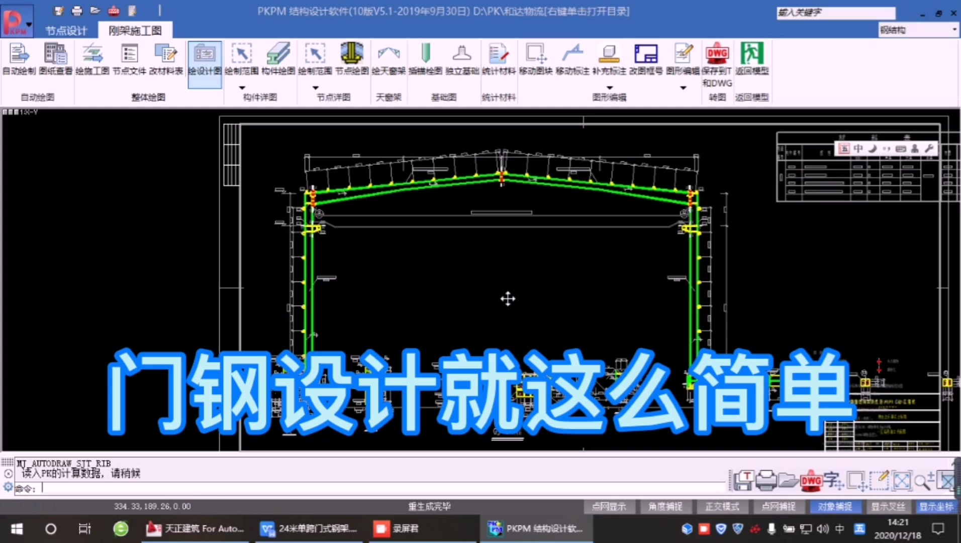The image size is (961, 543).
Task: Expand dropdown under 构件详图 绘制范围
Action: tap(242, 87)
